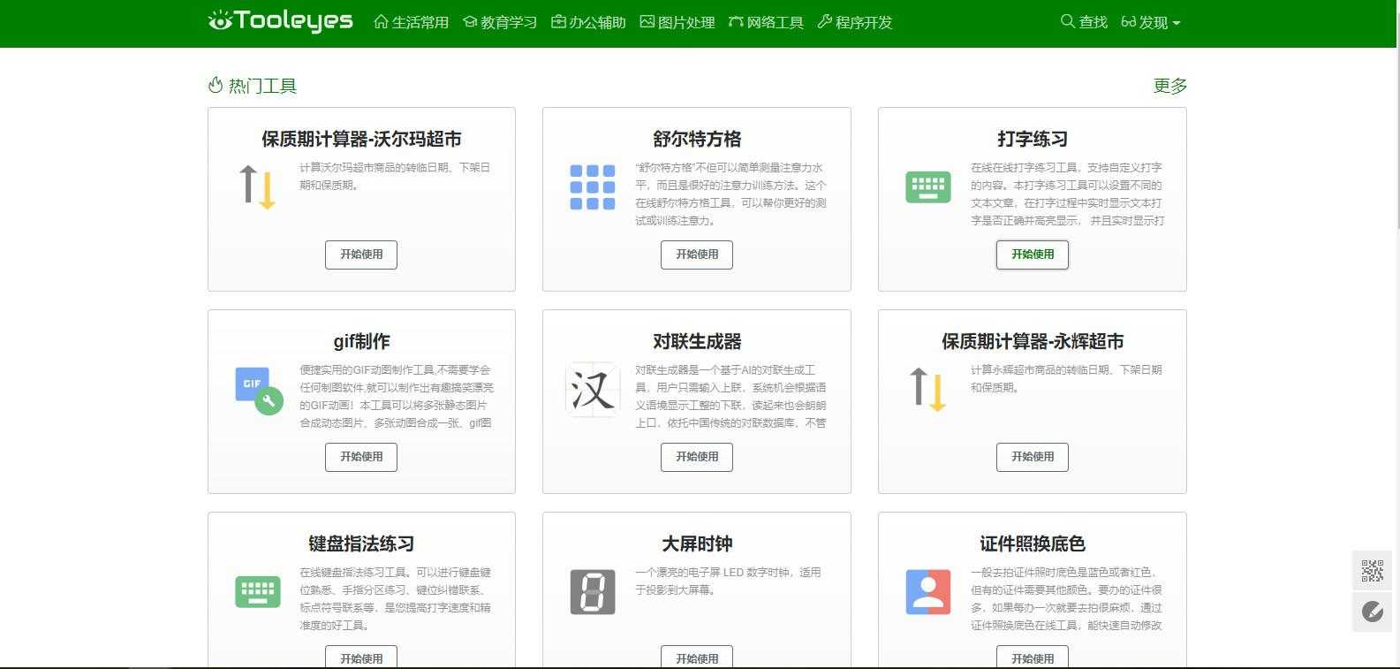Click the 更多 link for hot tools
Viewport: 1400px width, 669px height.
tap(1169, 86)
